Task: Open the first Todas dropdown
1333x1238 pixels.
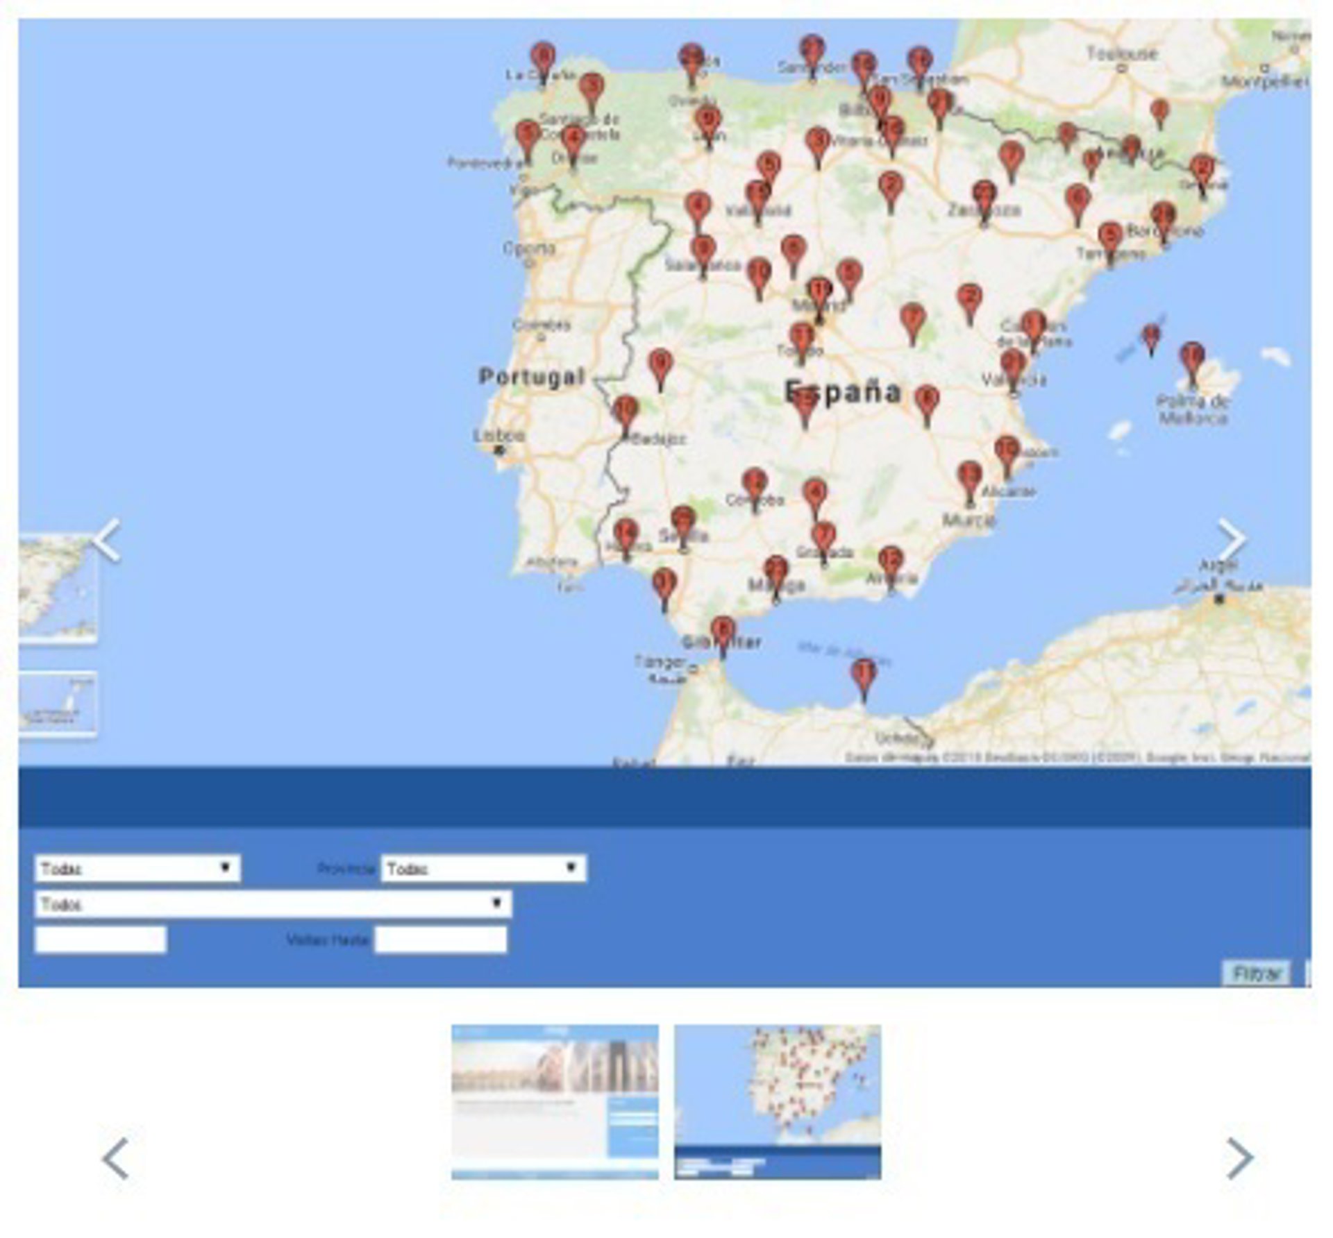Action: point(137,868)
